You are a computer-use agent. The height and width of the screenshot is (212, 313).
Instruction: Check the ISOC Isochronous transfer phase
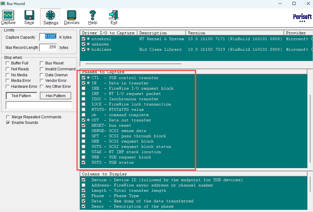point(83,99)
